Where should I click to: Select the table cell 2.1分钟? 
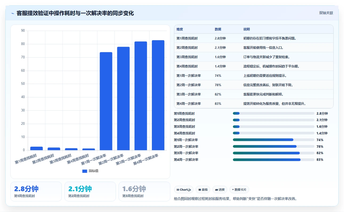(220, 47)
